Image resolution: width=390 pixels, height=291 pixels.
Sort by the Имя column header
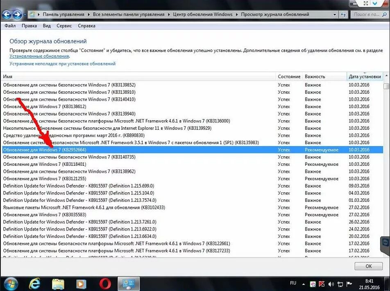click(x=138, y=77)
